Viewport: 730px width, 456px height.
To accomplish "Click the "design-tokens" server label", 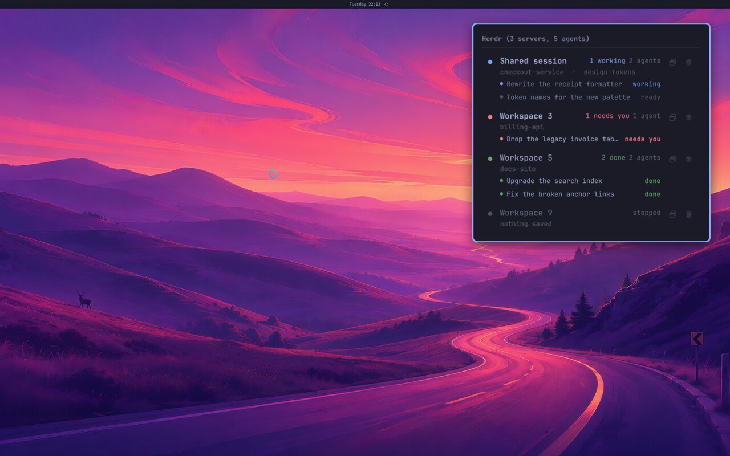I will 609,72.
